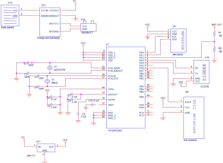The width and height of the screenshot is (223, 163).
Task: Select resistor R1 10k
Action: click(x=214, y=34)
